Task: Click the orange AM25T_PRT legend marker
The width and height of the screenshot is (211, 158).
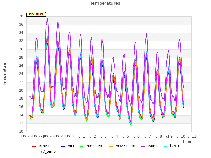Action: 111,146
